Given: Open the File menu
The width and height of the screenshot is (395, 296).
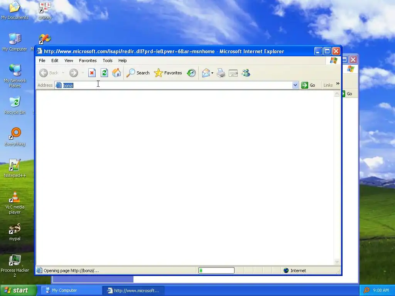Looking at the screenshot, I should 42,61.
